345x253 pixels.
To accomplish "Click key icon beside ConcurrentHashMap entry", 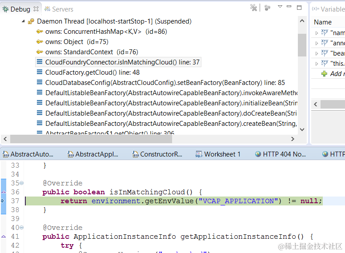I will coord(40,32).
